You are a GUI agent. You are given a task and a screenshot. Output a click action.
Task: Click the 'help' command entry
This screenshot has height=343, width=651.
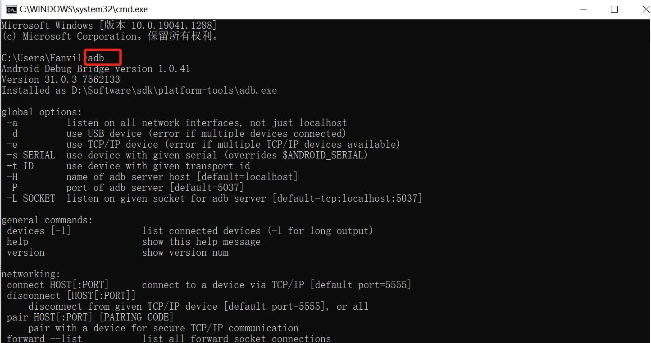[x=17, y=241]
